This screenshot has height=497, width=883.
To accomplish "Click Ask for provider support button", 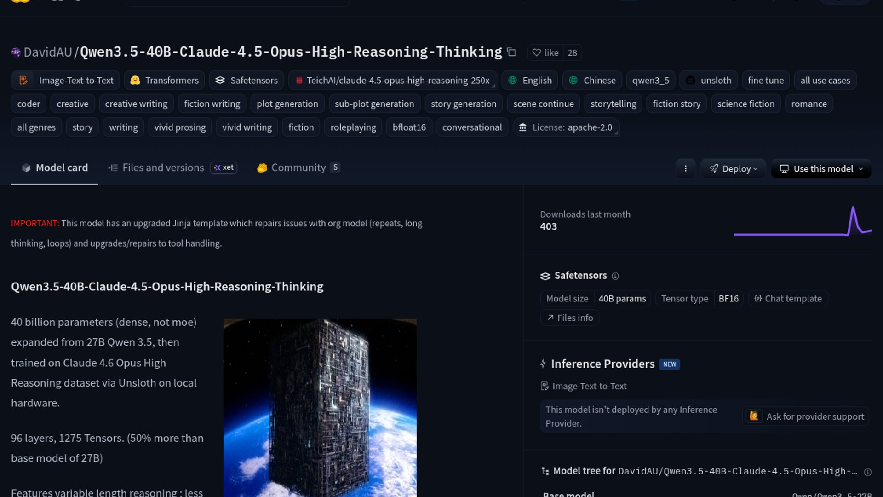I will pyautogui.click(x=806, y=416).
